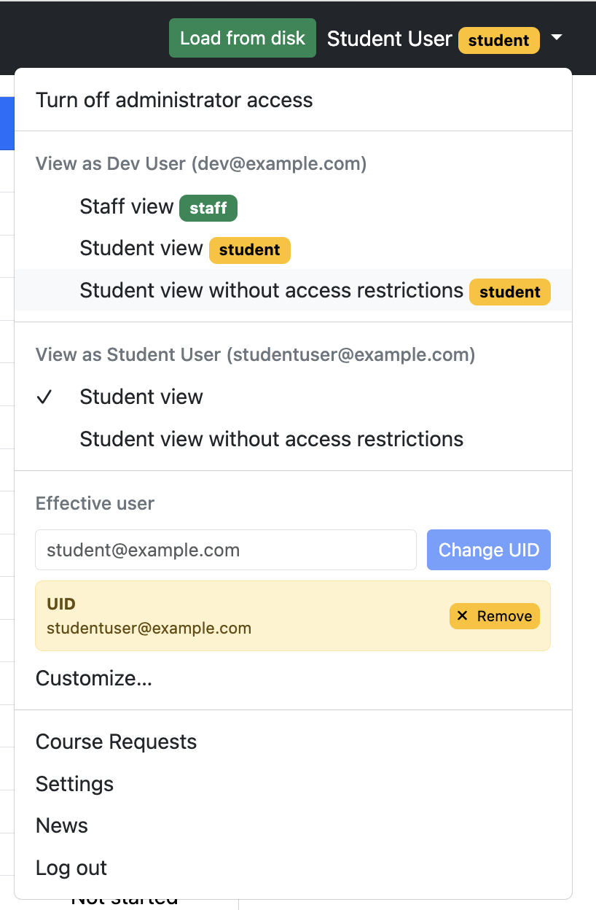Click the yellow student badge beside Dev Student view
The width and height of the screenshot is (596, 910).
pos(250,249)
